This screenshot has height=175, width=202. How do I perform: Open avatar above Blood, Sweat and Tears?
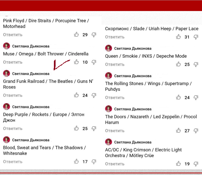click(6, 140)
